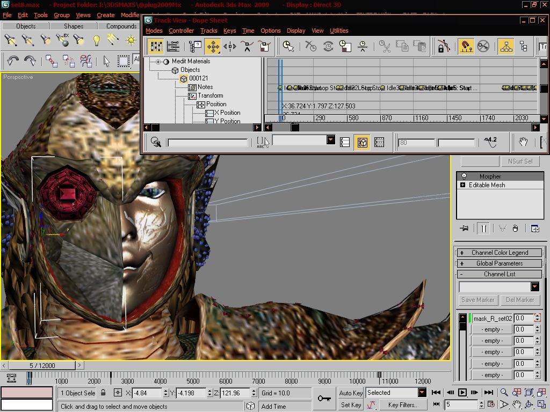Viewport: 550px width, 412px height.
Task: Click the green mask_R_set02 channel color indicator
Action: tap(469, 318)
